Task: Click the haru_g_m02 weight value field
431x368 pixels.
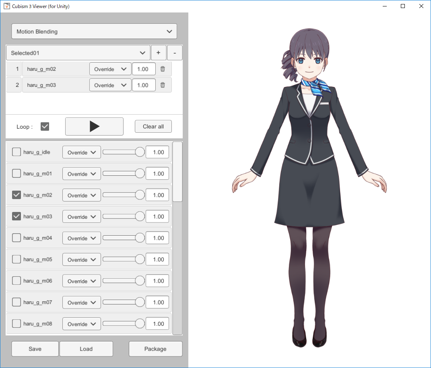Action: pos(157,195)
